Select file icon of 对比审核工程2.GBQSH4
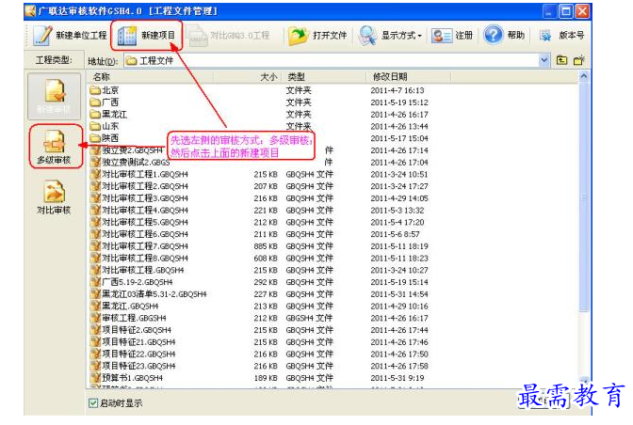633x425 pixels. click(x=95, y=186)
